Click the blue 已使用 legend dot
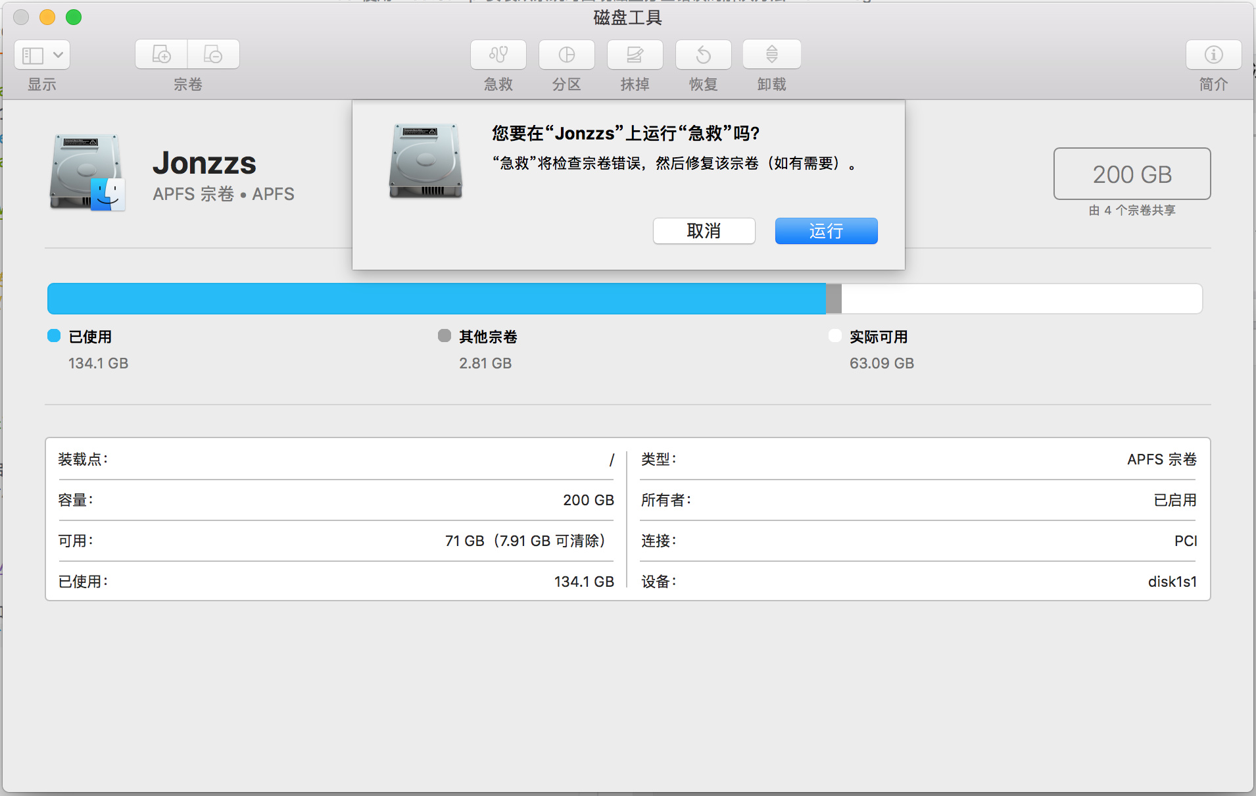 tap(54, 336)
